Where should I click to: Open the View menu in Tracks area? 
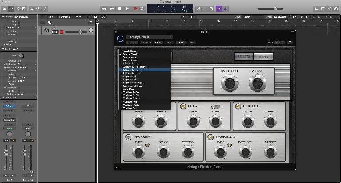pos(79,17)
